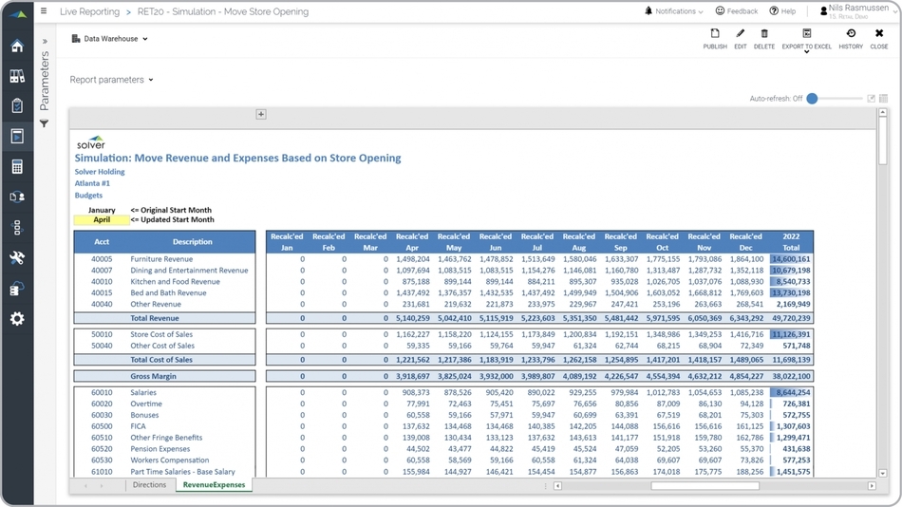Viewport: 902px width, 507px height.
Task: Click the Feedback link
Action: [x=737, y=11]
